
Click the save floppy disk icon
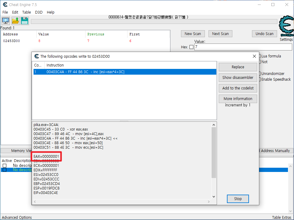24,21
